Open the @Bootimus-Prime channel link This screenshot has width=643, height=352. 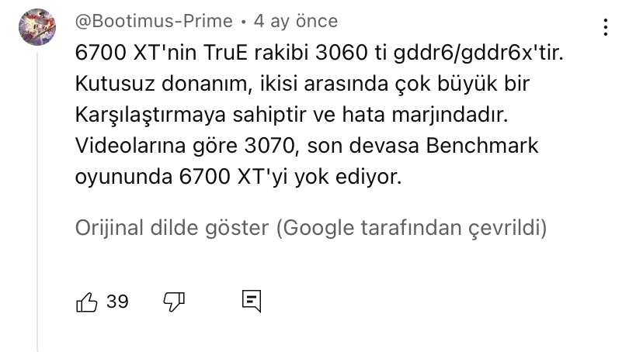(154, 21)
